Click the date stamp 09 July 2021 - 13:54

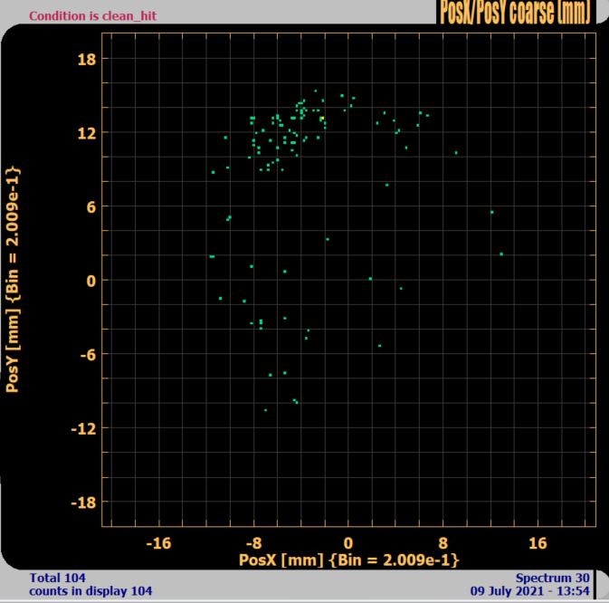(x=531, y=591)
